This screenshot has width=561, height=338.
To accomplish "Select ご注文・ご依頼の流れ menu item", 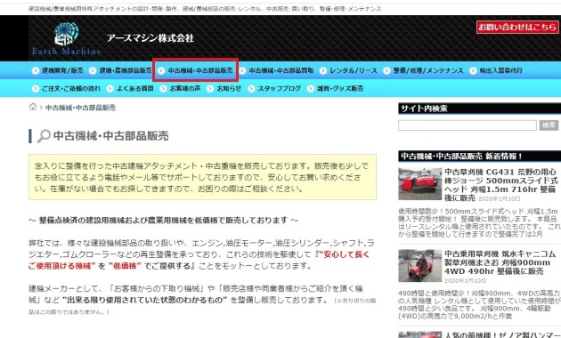I will coord(71,89).
